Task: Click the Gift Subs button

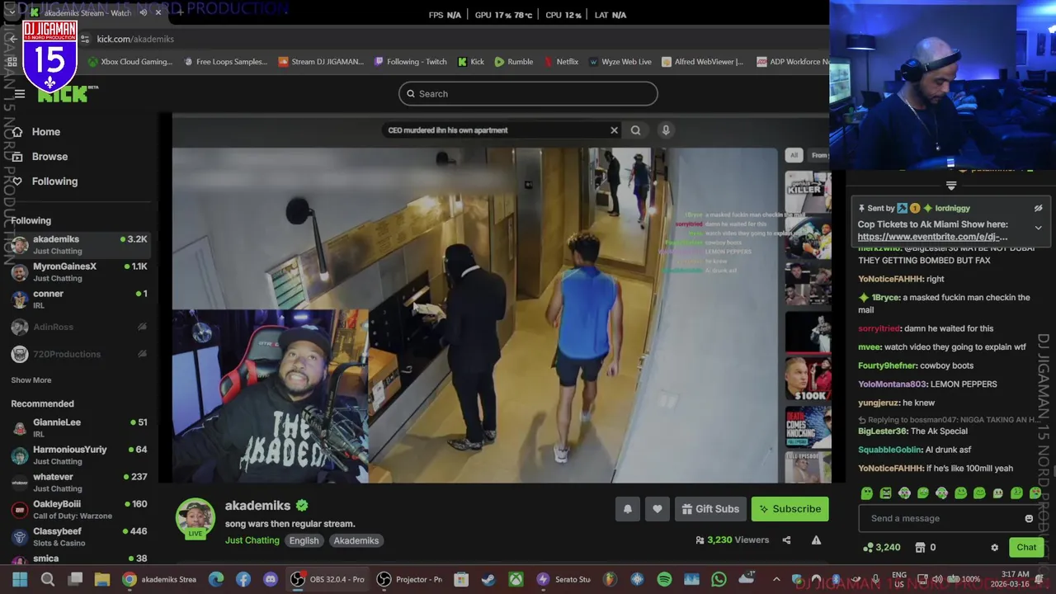Action: pyautogui.click(x=710, y=509)
